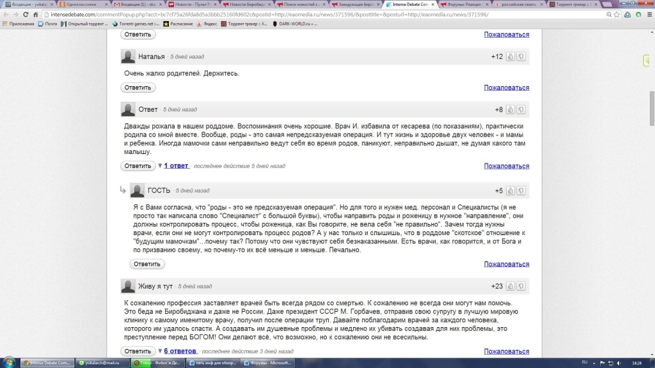Report ГОСТЬ comment via Пожаловаться
The image size is (655, 368).
[x=507, y=264]
